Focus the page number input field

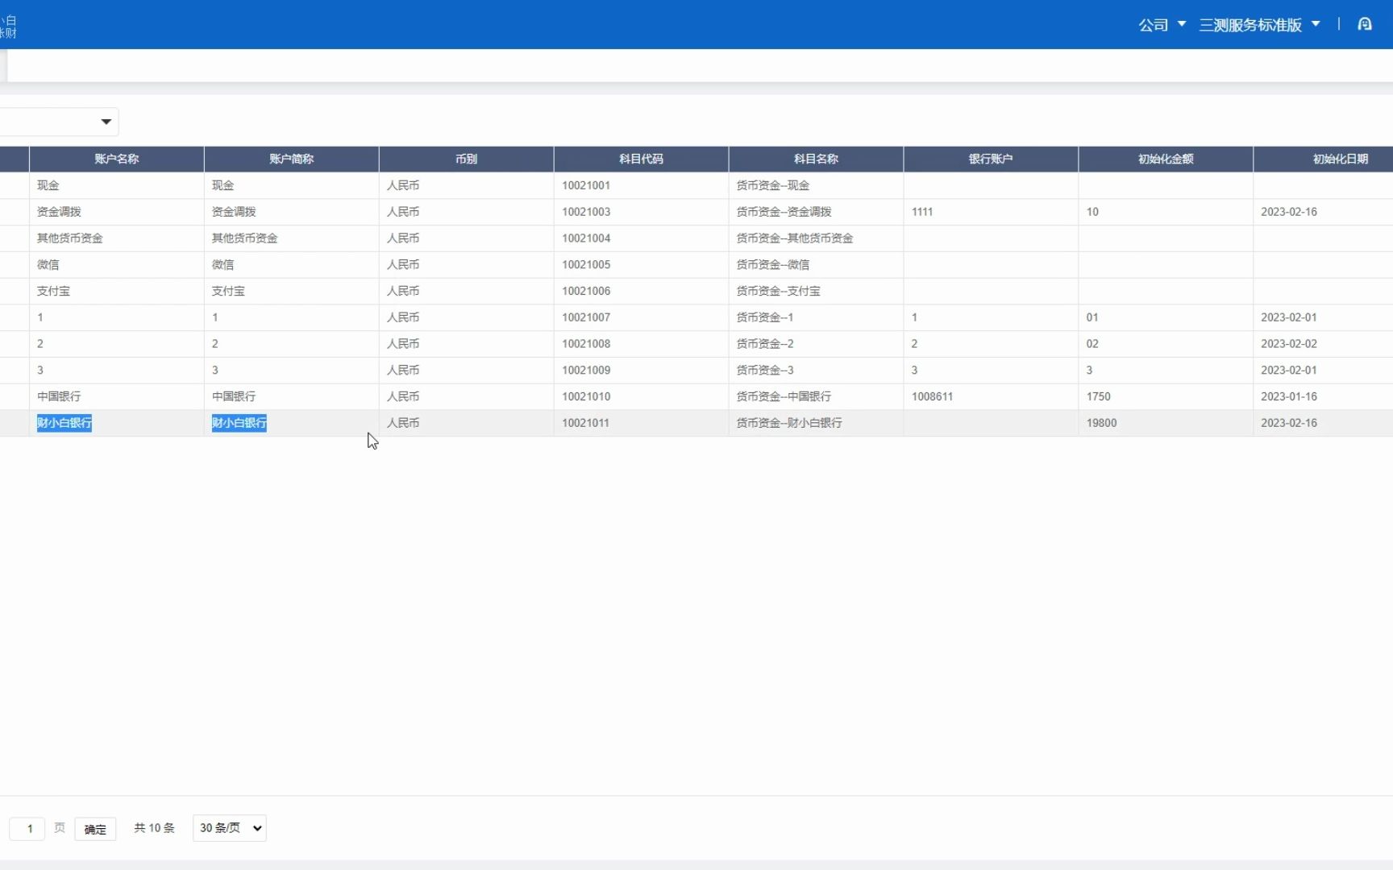point(27,828)
